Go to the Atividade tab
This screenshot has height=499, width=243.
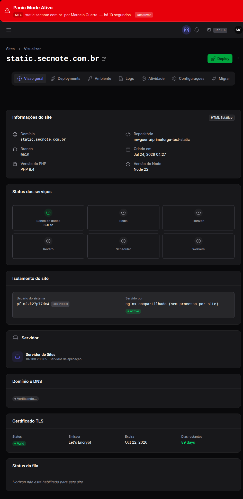click(153, 79)
